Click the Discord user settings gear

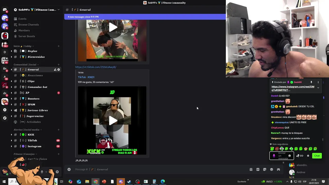57,172
